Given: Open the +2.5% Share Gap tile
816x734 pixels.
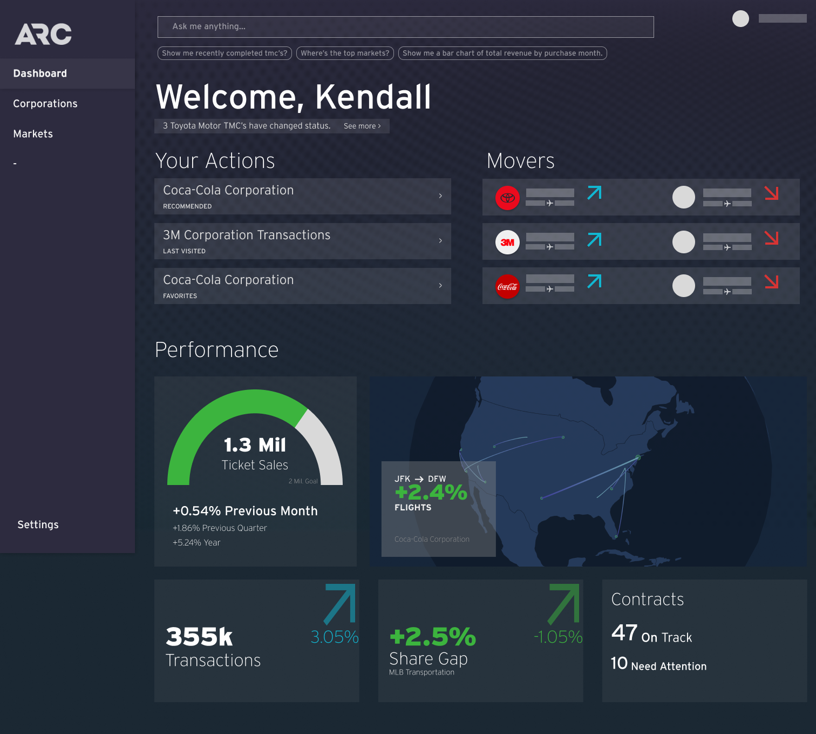Looking at the screenshot, I should point(480,641).
